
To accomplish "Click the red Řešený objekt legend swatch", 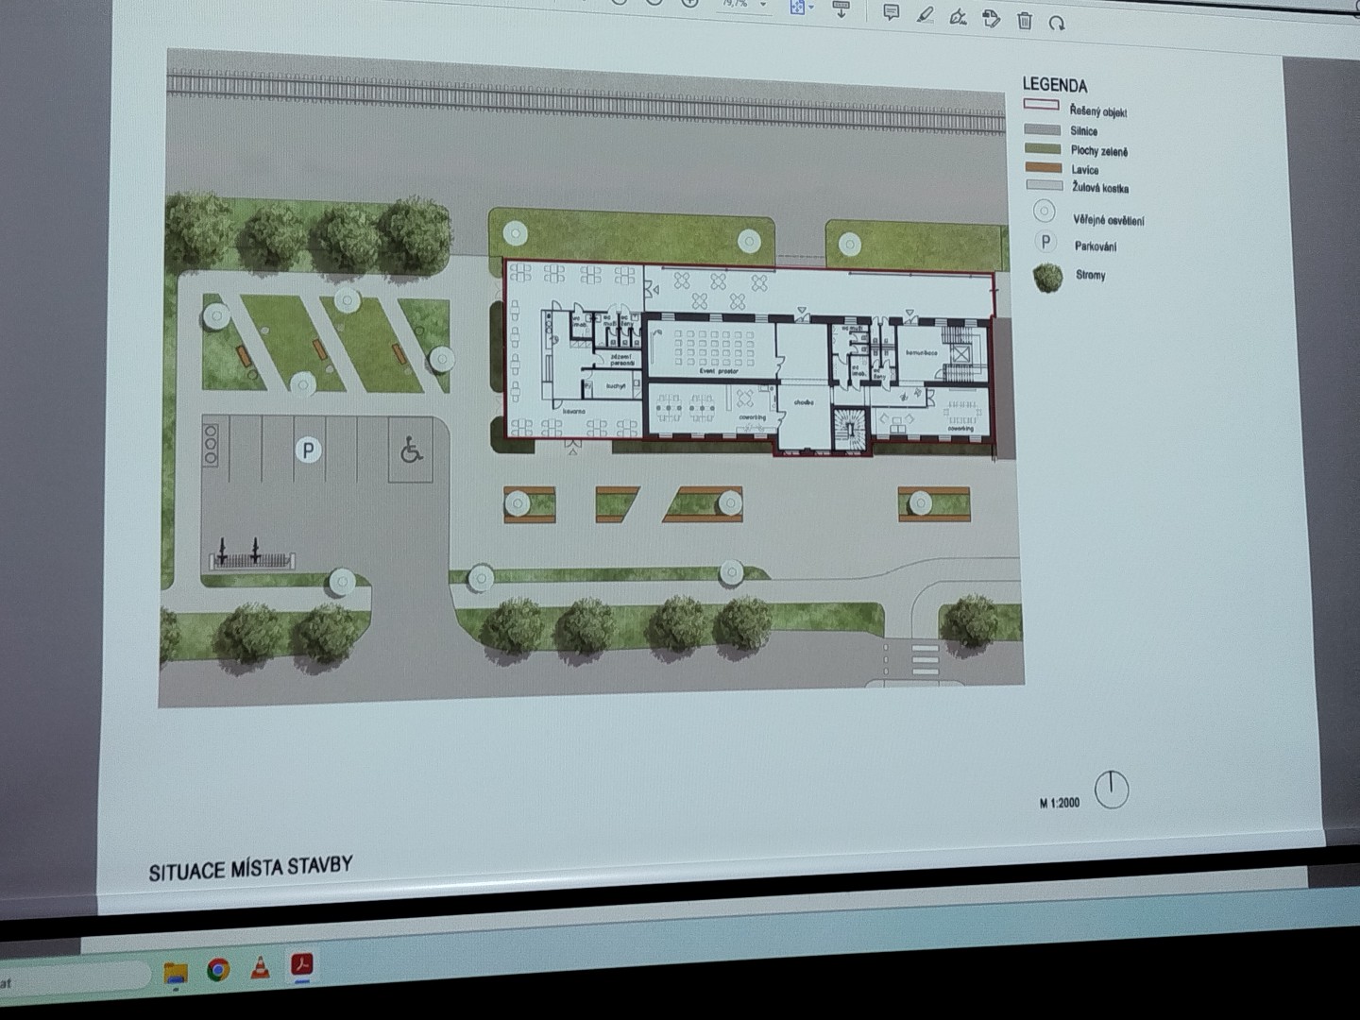I will click(1040, 106).
